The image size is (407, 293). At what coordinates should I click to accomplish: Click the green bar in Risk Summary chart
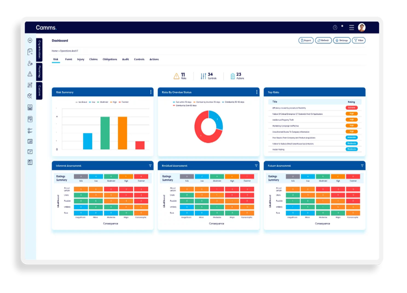[x=105, y=133]
